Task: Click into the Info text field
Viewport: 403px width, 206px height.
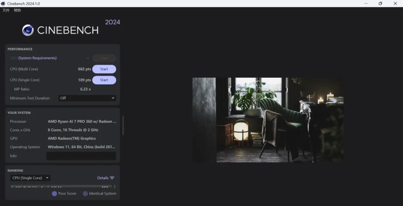Action: tap(81, 156)
